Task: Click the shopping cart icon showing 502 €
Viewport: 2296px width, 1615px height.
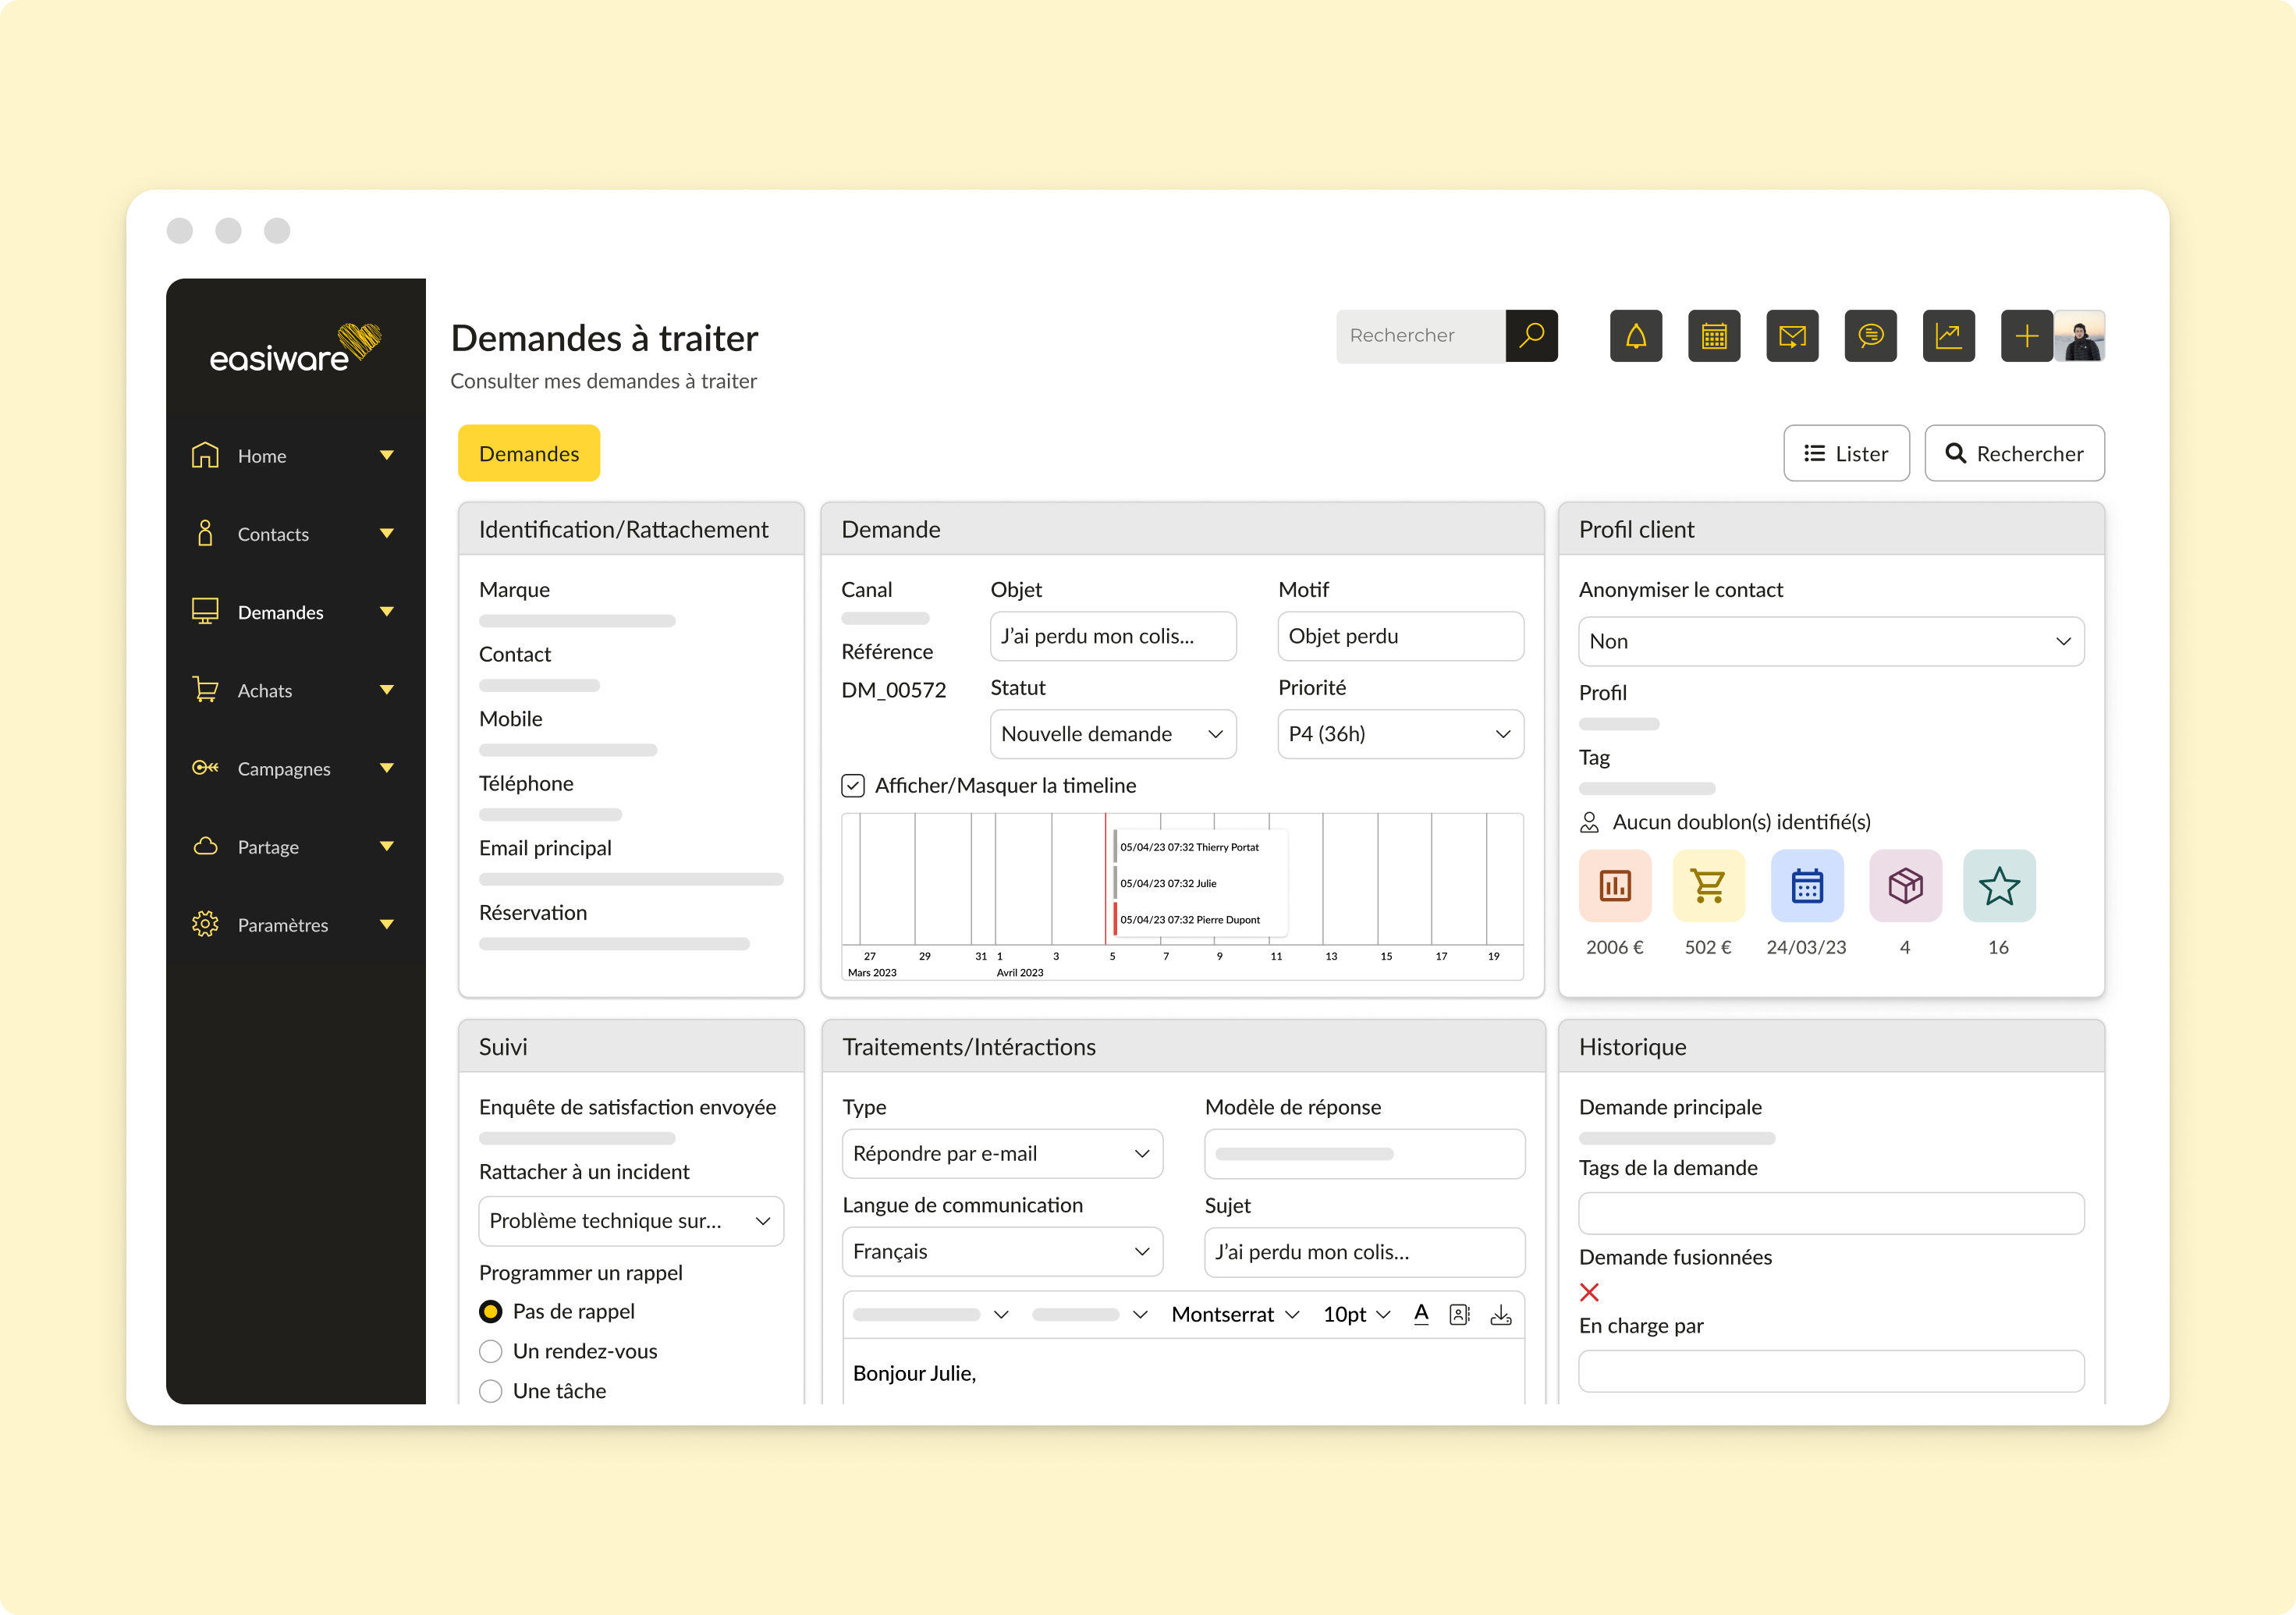Action: coord(1709,886)
